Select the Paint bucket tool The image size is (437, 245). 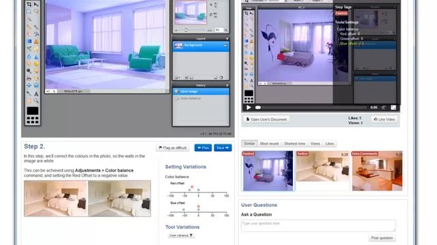coord(36,34)
